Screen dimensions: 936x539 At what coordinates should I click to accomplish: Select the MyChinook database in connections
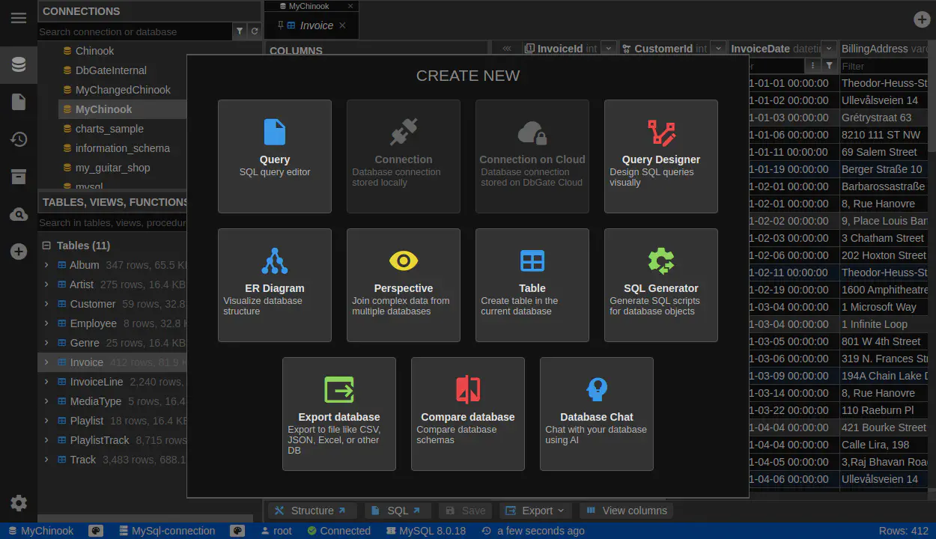click(103, 109)
